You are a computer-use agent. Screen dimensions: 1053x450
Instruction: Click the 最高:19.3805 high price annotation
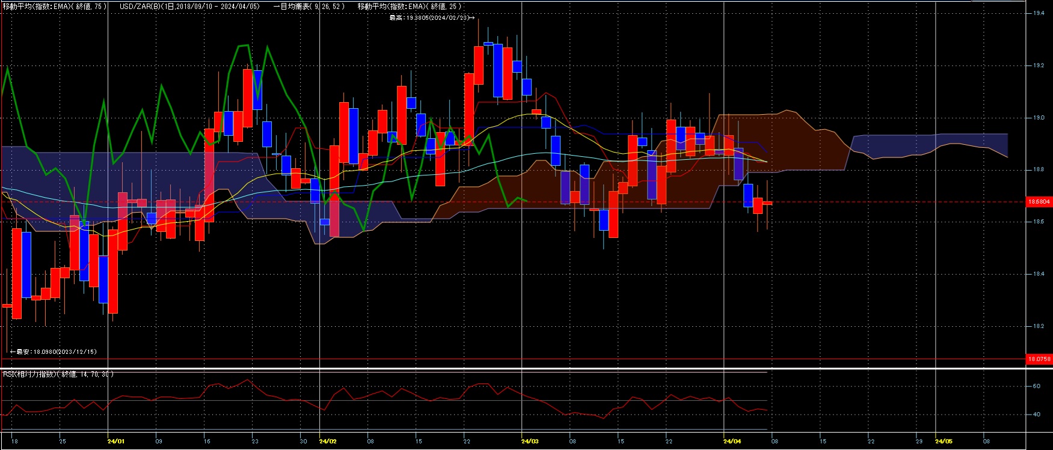[x=432, y=18]
